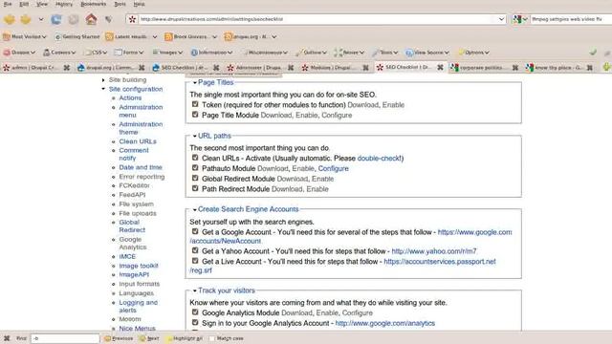This screenshot has width=612, height=344.
Task: Go back with the Back arrow button
Action: tap(10, 19)
